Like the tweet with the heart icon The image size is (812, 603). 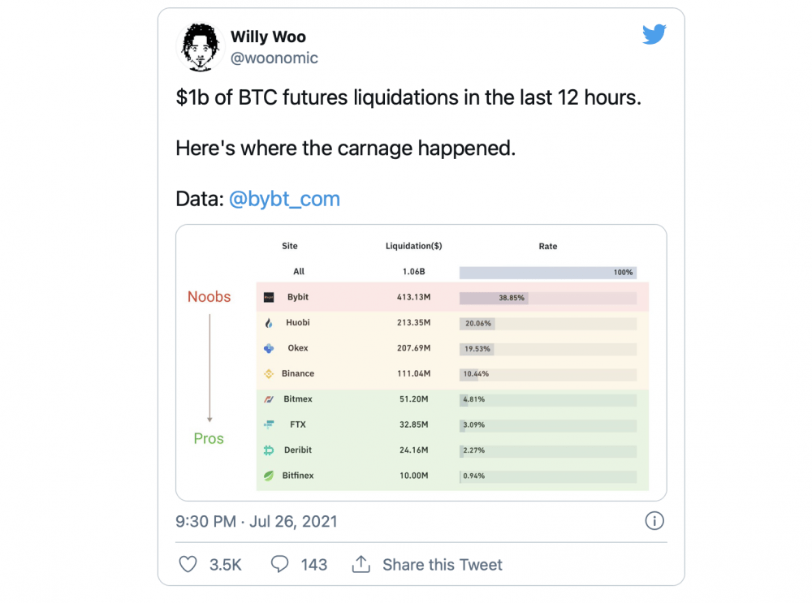[x=188, y=564]
